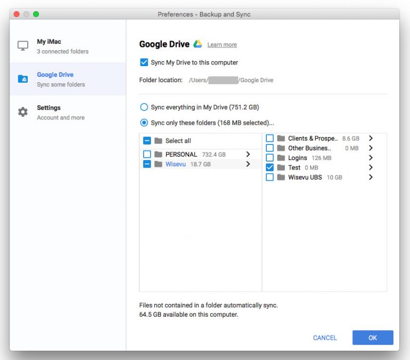
Task: Click the Logins folder icon
Action: click(x=281, y=158)
